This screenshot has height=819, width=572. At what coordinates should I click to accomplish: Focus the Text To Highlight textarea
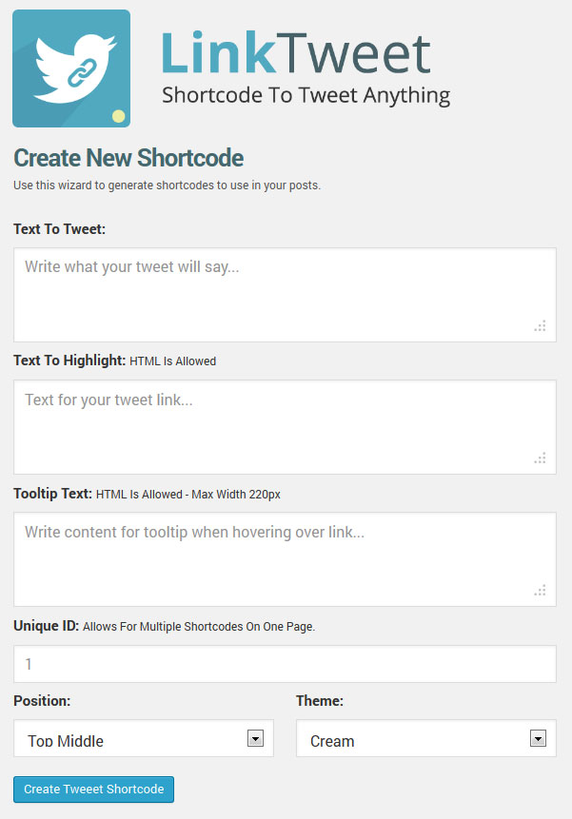coord(285,427)
